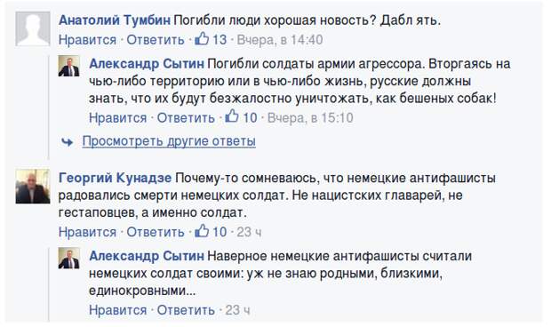The image size is (551, 327).
Task: Click Ответить under the 'бешеных собак' reply
Action: [186, 117]
